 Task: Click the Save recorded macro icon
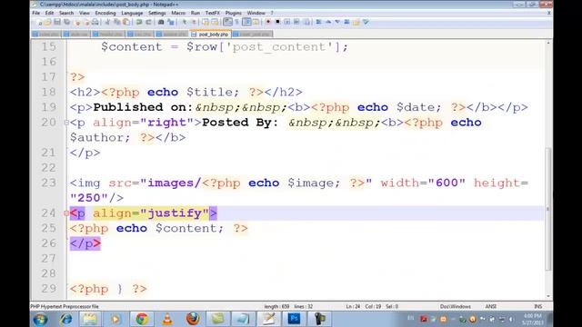[307, 22]
